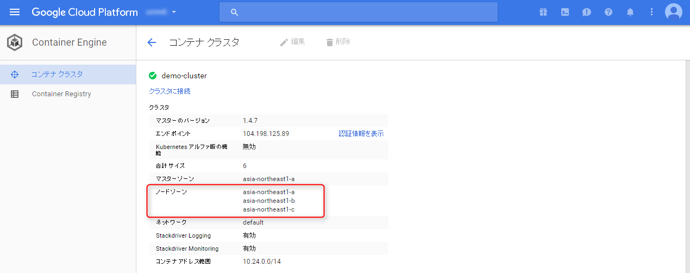Click the 削除 delete button
690x273 pixels.
[338, 42]
